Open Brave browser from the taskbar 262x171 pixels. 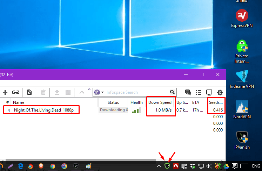[x=41, y=166]
